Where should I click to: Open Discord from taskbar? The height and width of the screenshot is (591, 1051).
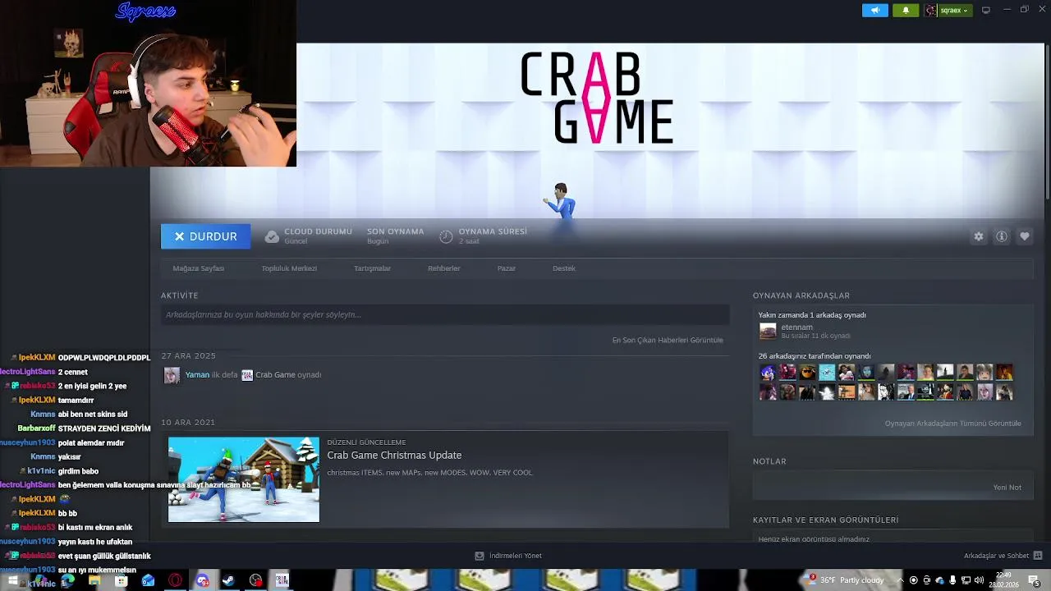click(203, 580)
